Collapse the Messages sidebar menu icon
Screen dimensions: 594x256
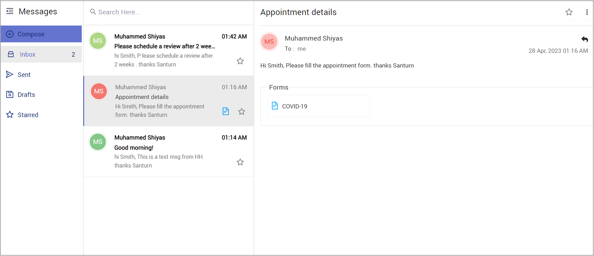pos(10,12)
